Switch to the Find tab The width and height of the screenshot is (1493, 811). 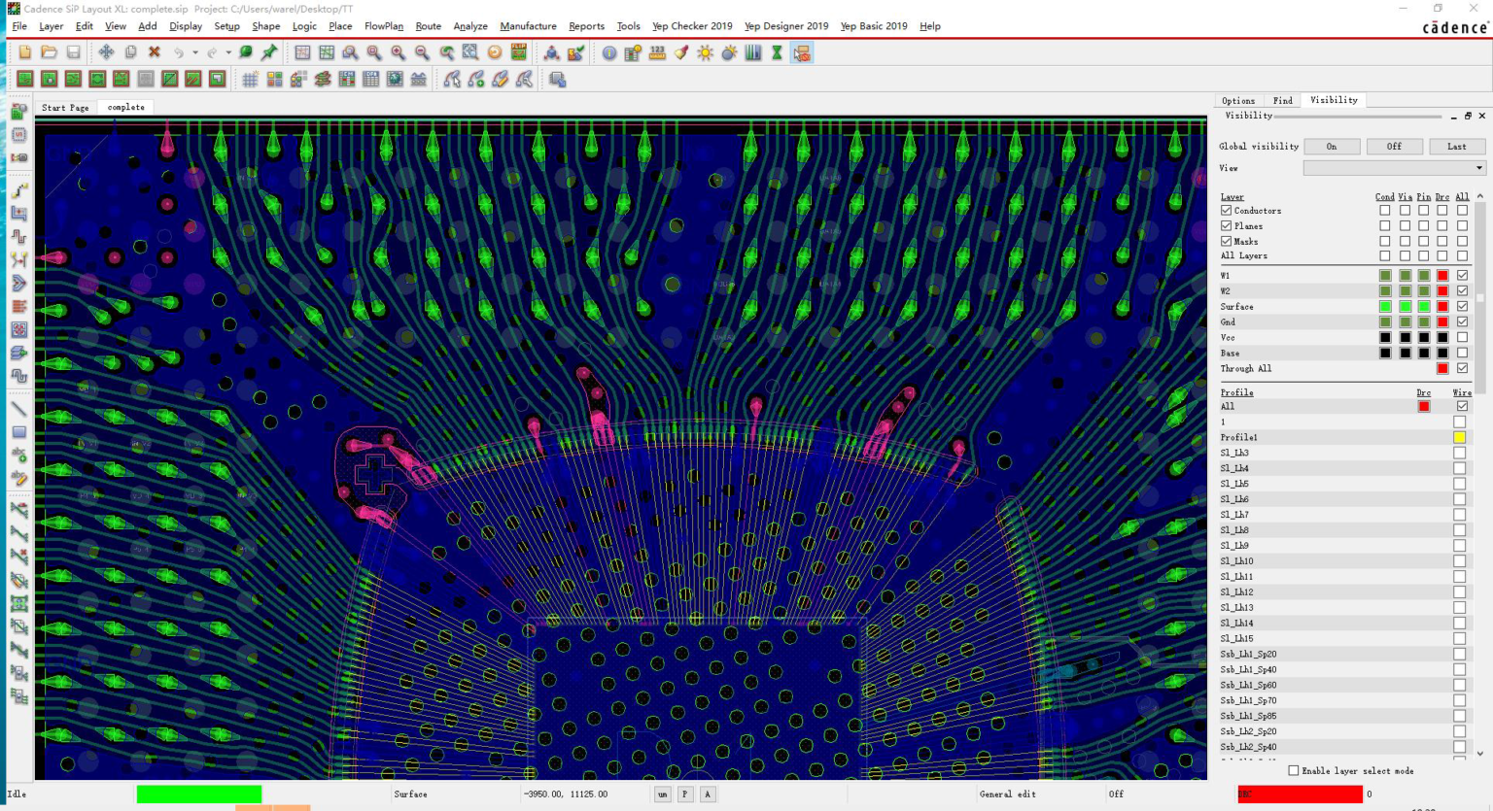[1282, 100]
